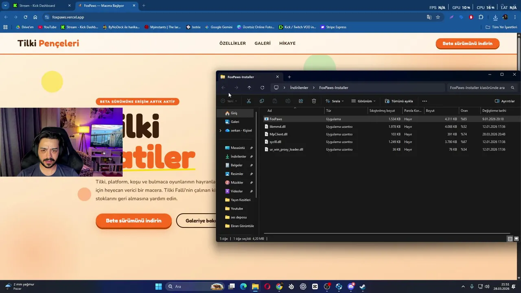This screenshot has height=293, width=521.
Task: Open a new File Explorer tab
Action: pos(289,77)
